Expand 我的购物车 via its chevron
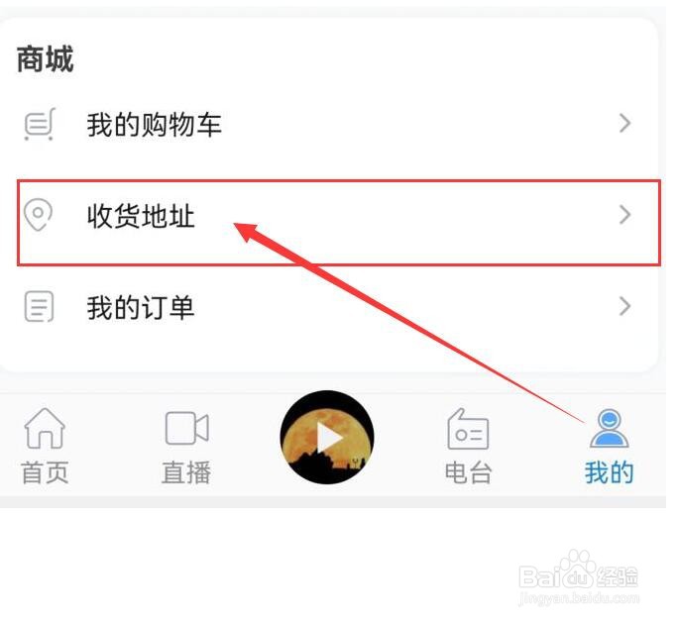 pyautogui.click(x=624, y=124)
